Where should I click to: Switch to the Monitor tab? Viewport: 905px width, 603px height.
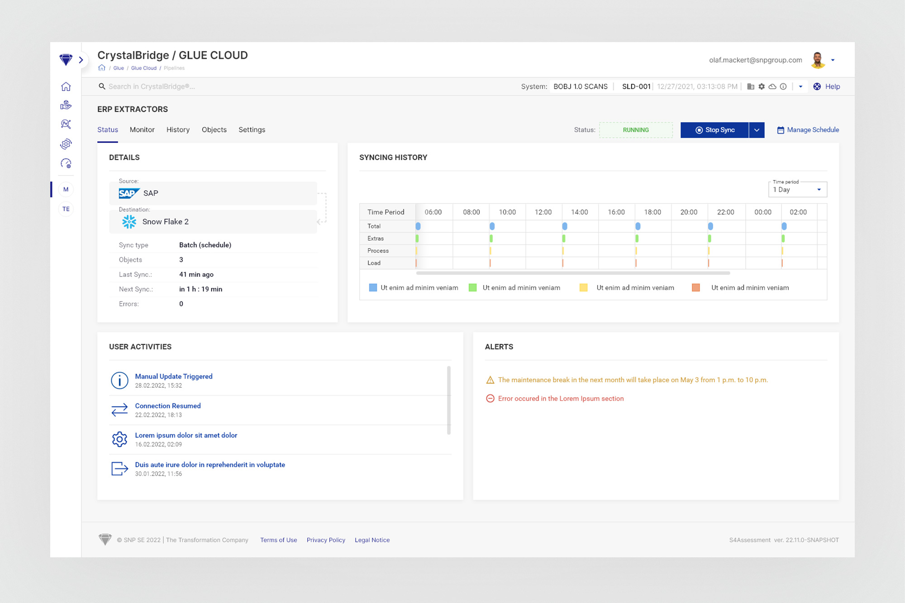(x=142, y=130)
